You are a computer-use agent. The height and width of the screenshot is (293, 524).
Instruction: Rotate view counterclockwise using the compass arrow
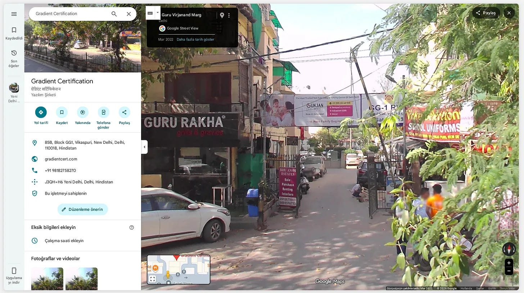505,249
